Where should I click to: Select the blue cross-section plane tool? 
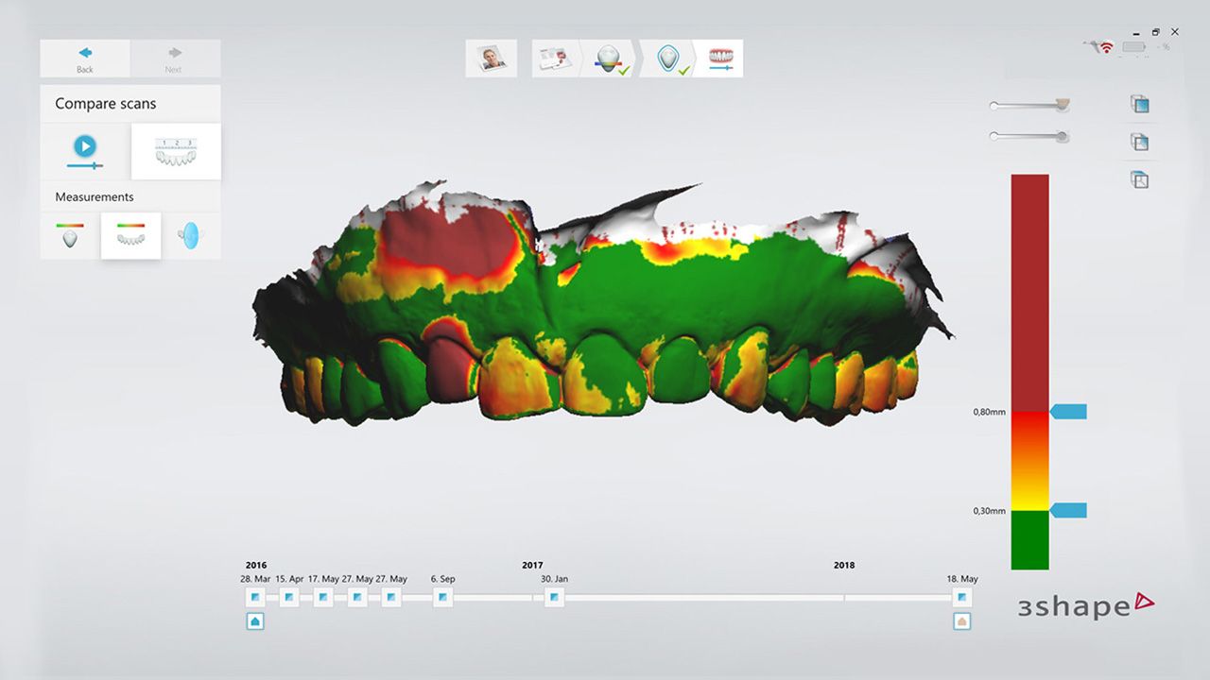coord(190,235)
